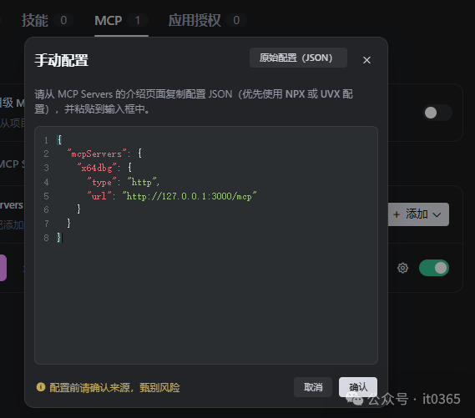Click inside the JSON editor empty area
Screen dimensions: 475x418
click(x=206, y=303)
